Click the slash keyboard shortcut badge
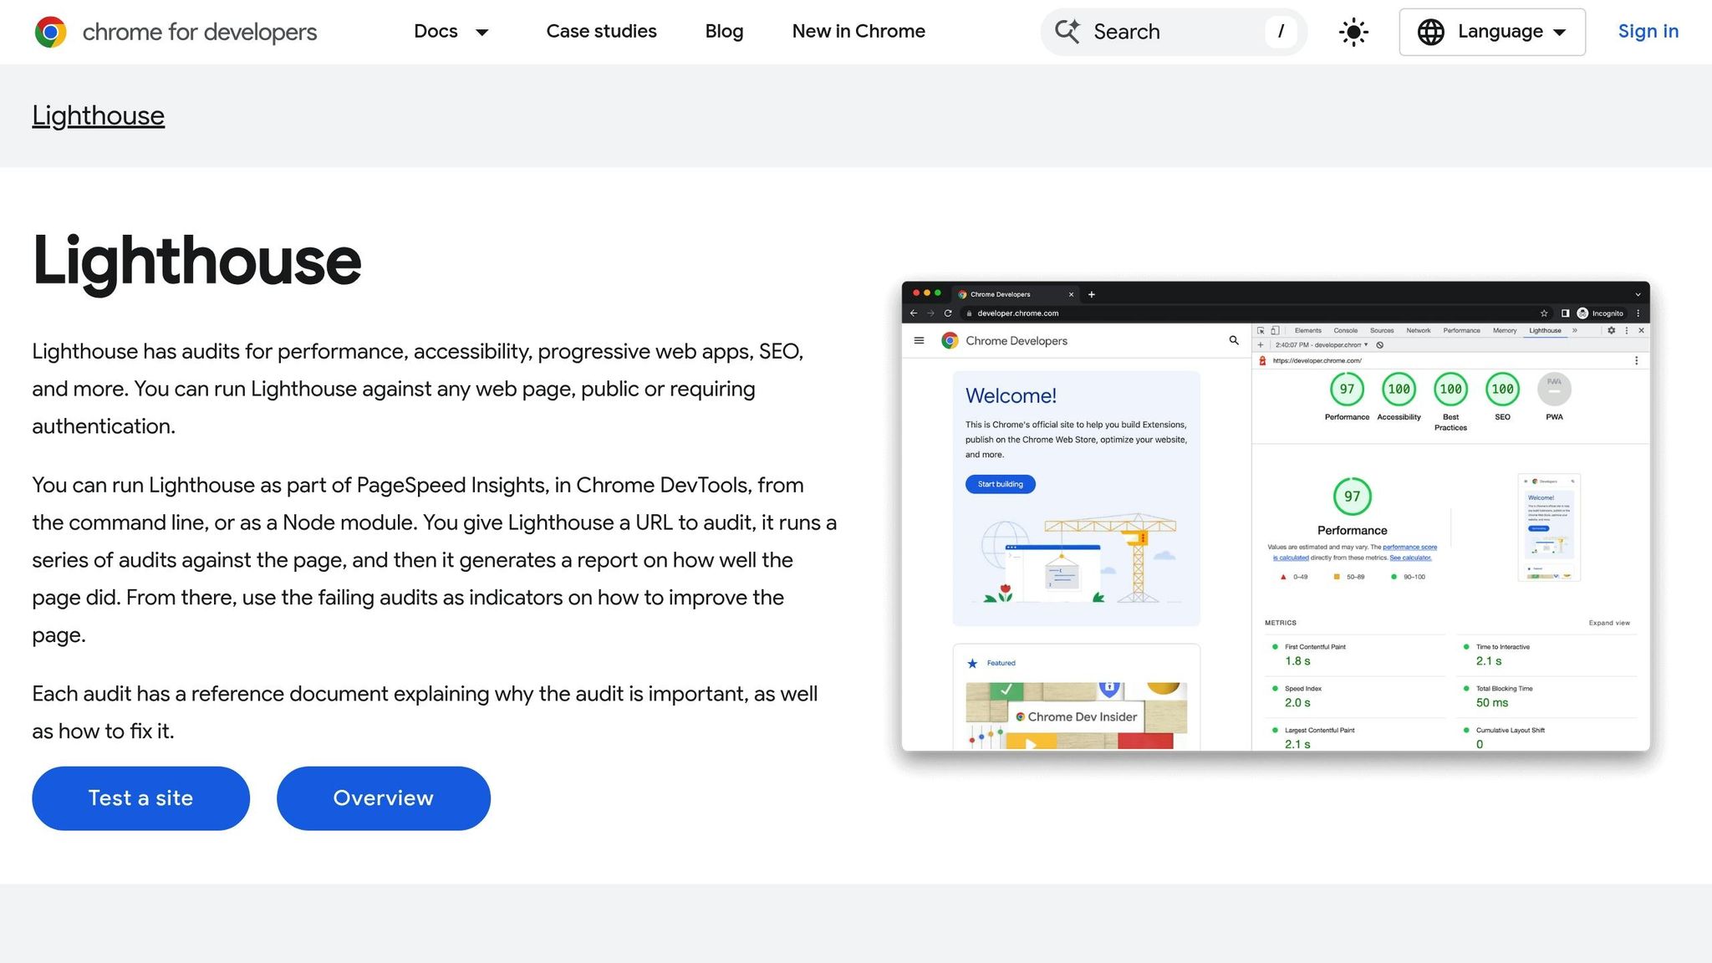Image resolution: width=1712 pixels, height=963 pixels. 1281,32
